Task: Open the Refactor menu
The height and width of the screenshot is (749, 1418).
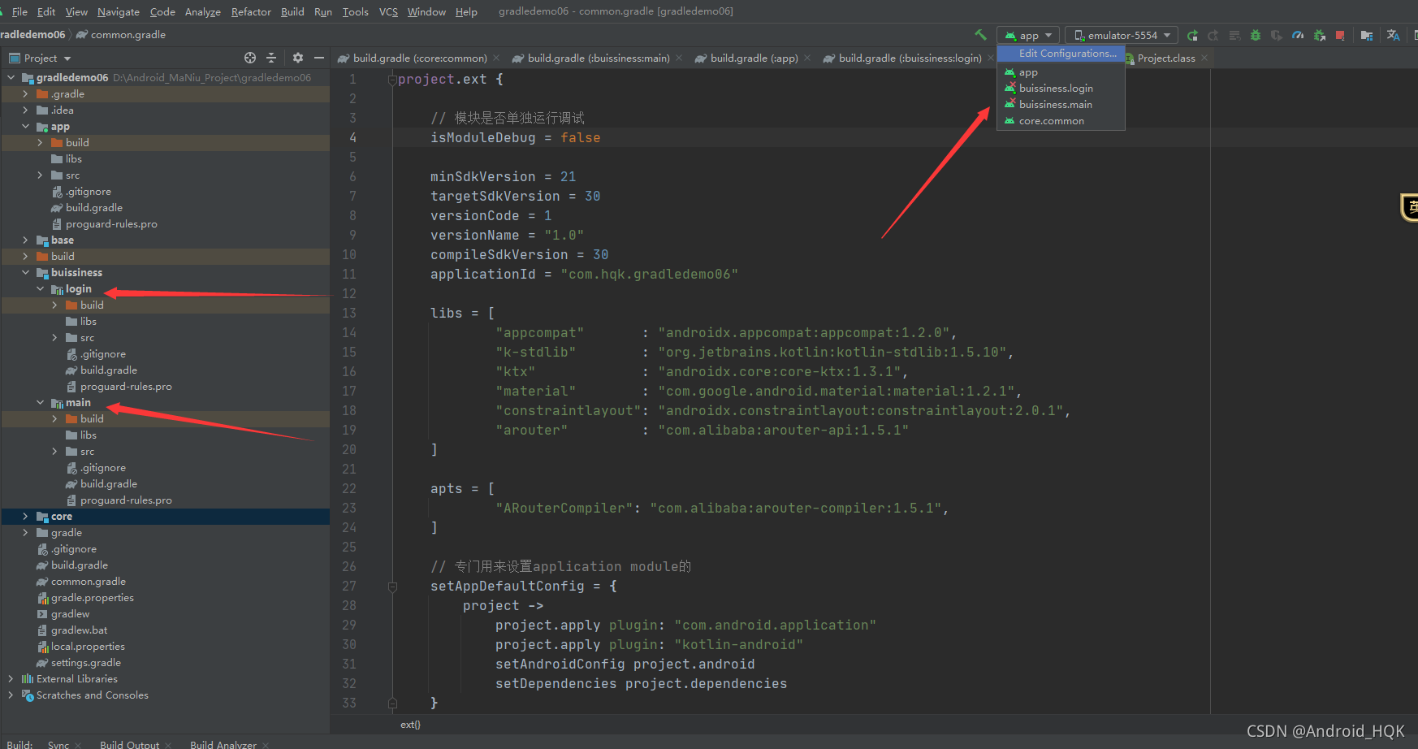Action: click(251, 11)
